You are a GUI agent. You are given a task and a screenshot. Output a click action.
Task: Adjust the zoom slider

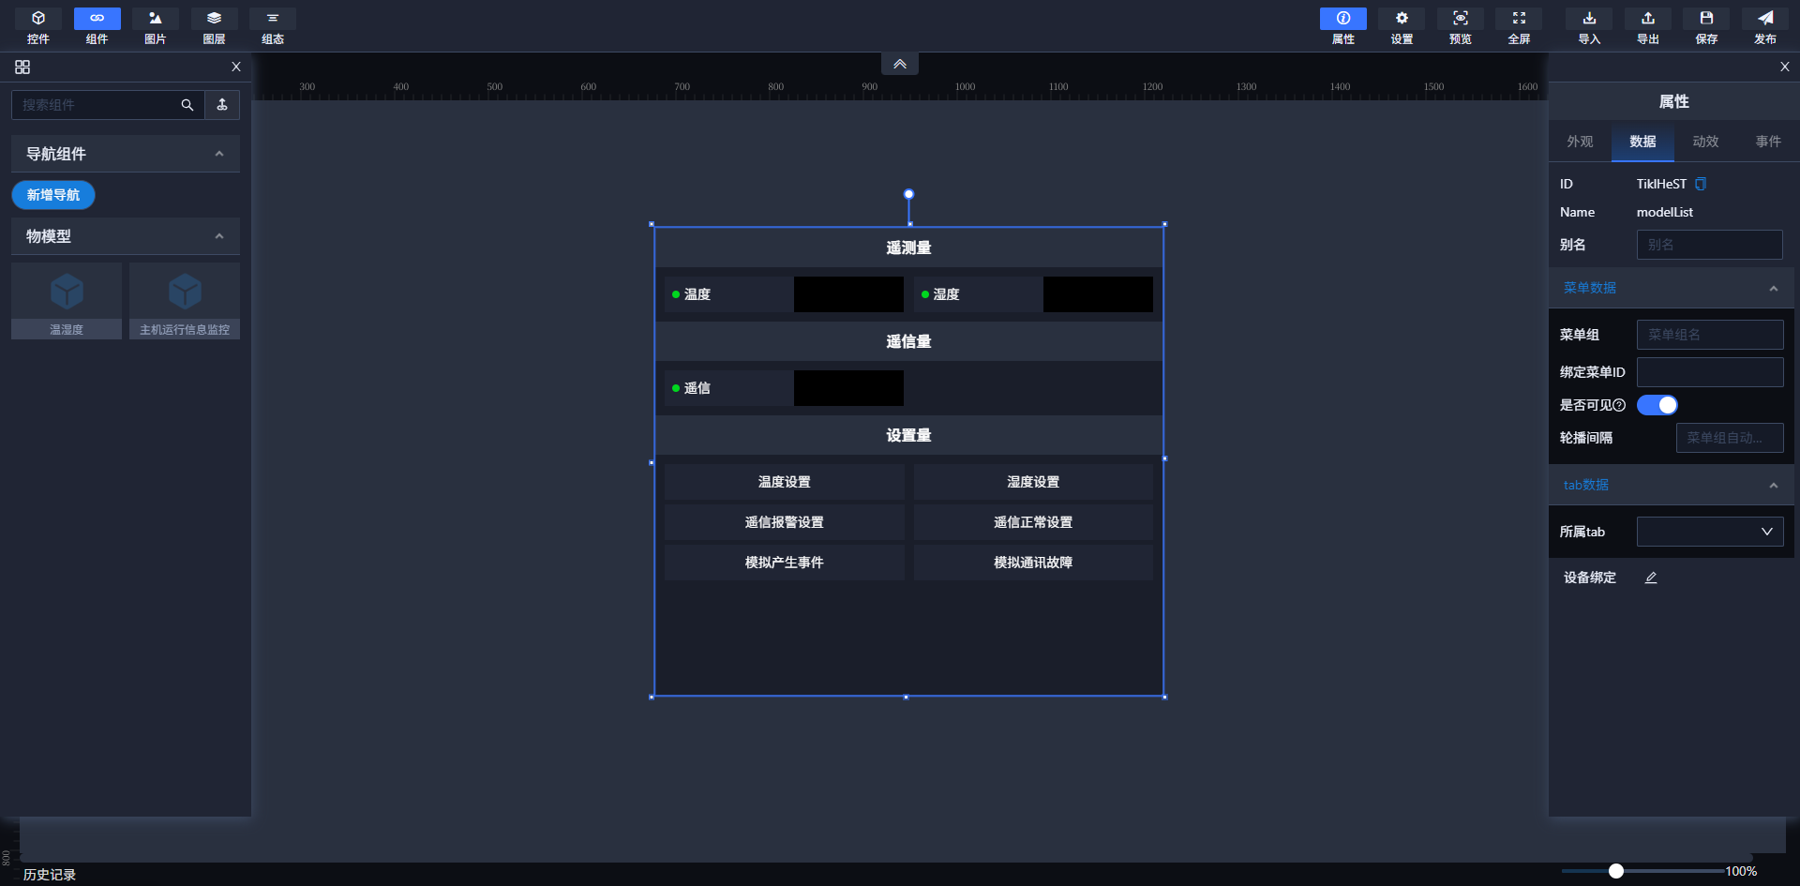click(x=1616, y=870)
